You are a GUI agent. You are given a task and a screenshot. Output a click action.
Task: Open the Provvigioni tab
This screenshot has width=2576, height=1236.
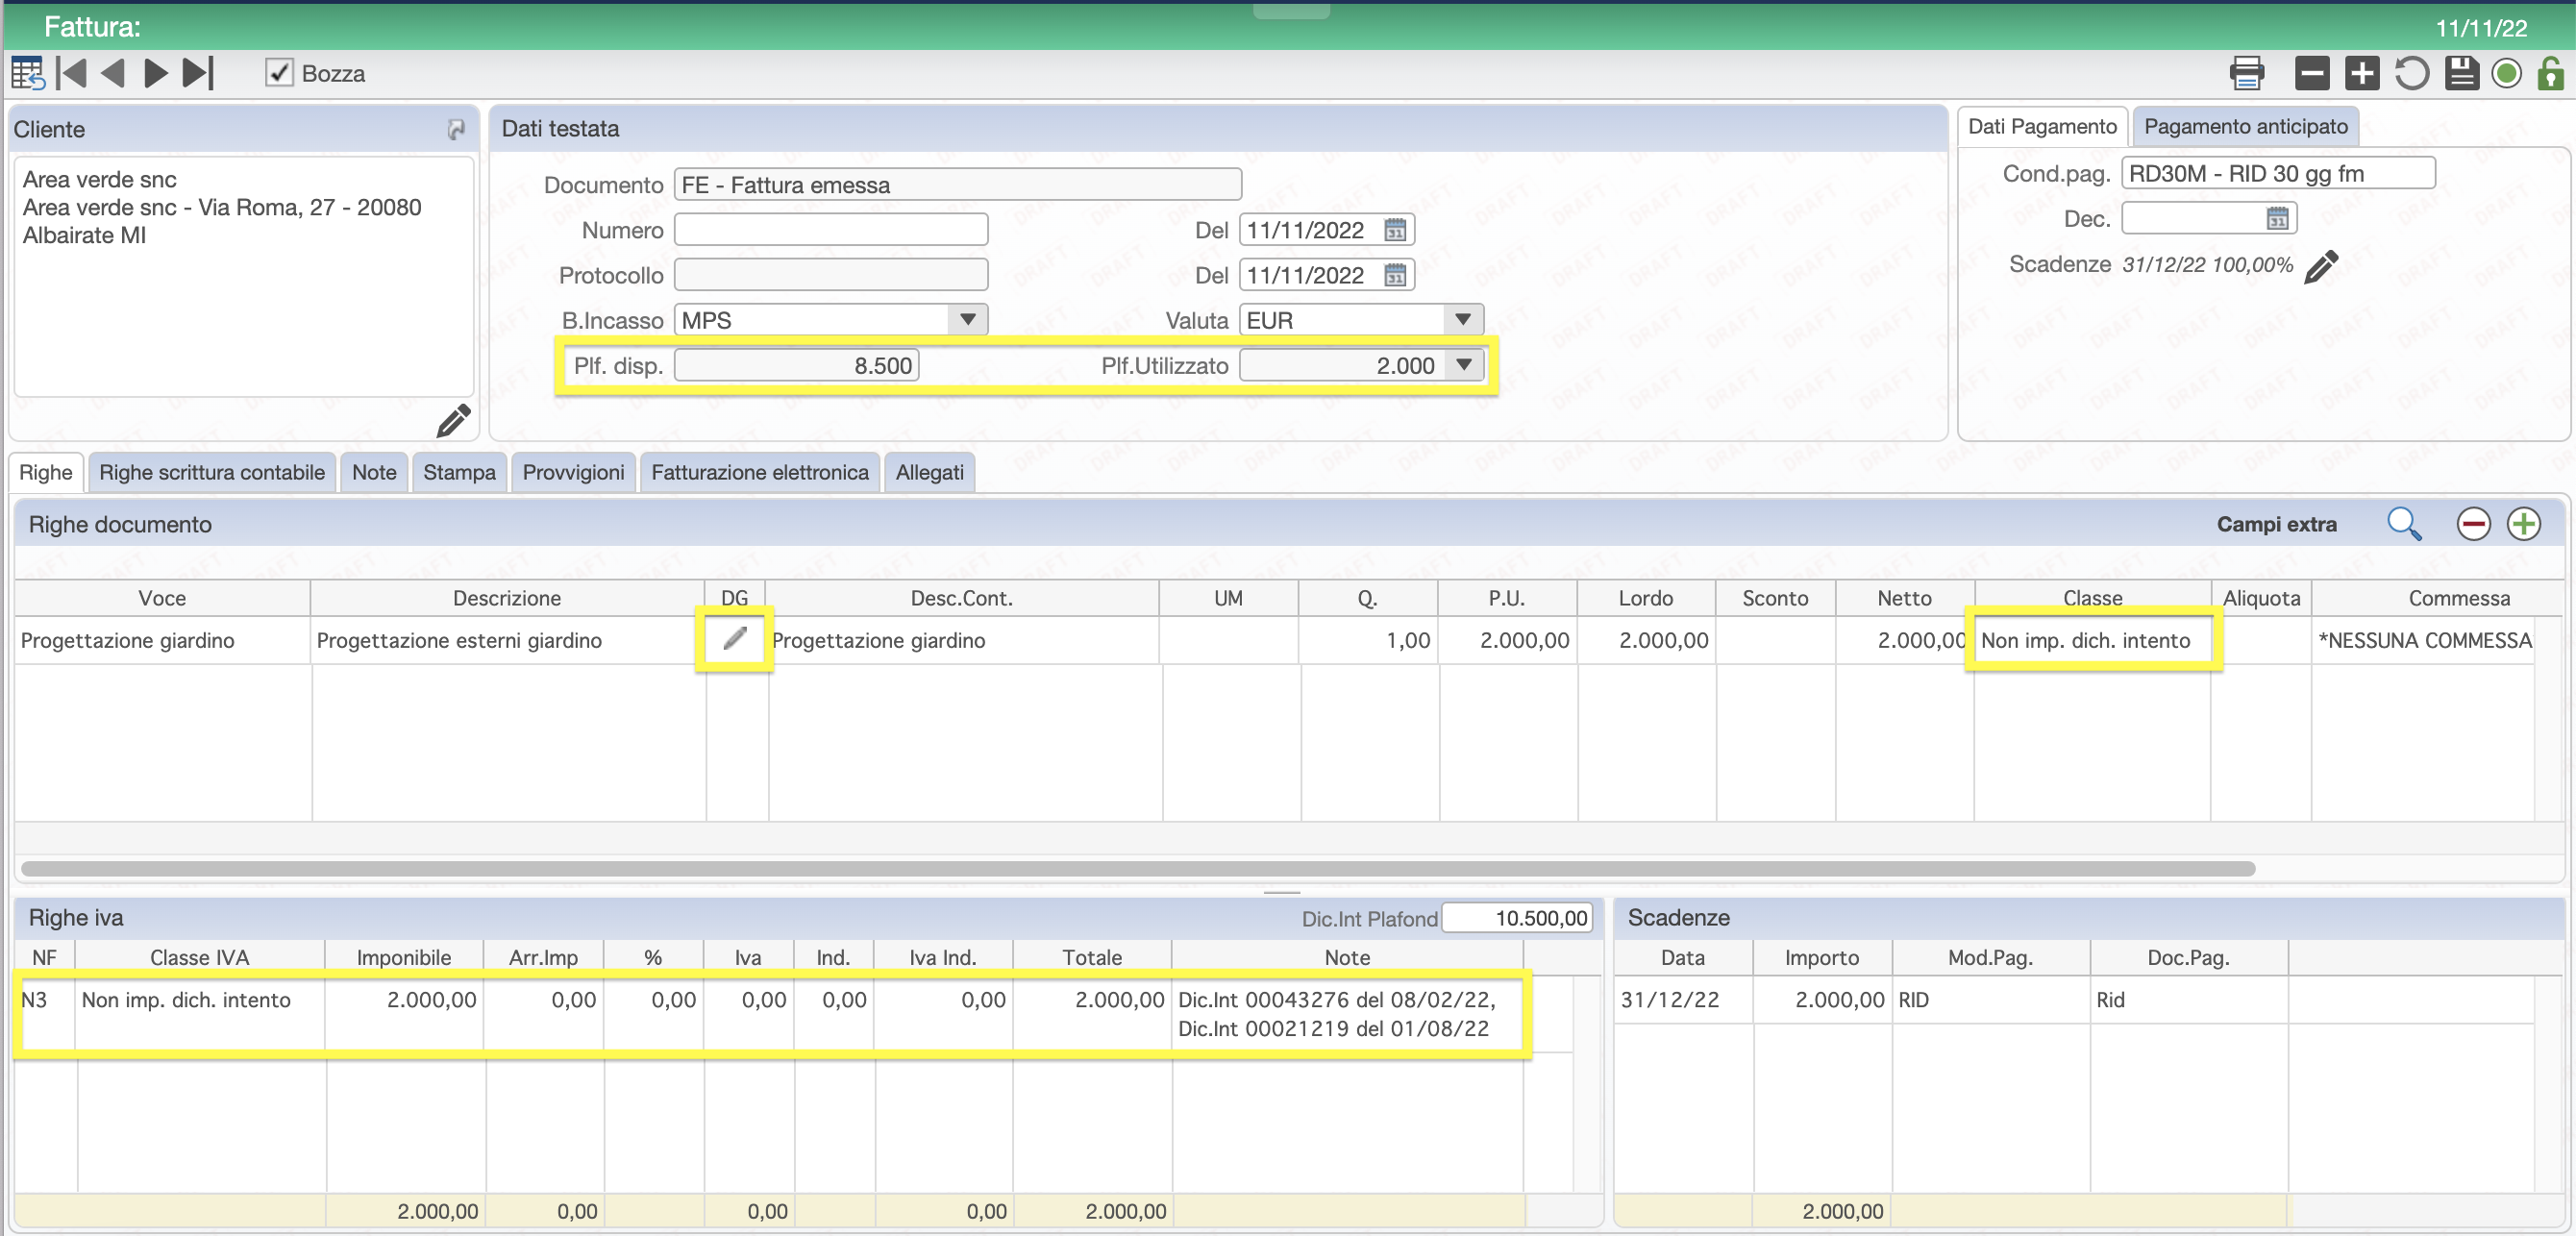tap(573, 472)
